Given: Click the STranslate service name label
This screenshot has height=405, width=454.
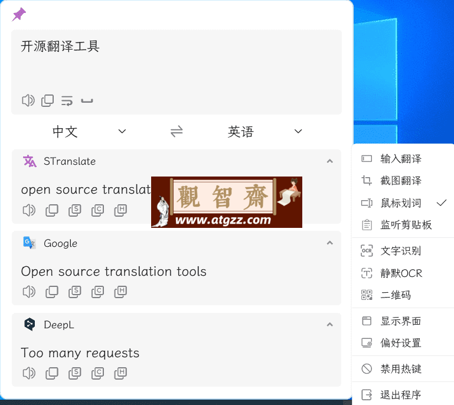Looking at the screenshot, I should 70,161.
